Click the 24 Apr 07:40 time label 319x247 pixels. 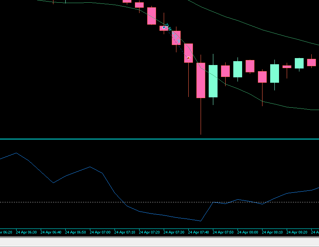coord(199,232)
